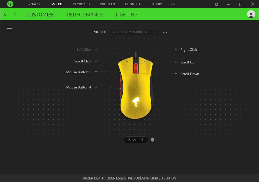This screenshot has height=182, width=259.
Task: Go back with the left arrow
Action: point(5,14)
